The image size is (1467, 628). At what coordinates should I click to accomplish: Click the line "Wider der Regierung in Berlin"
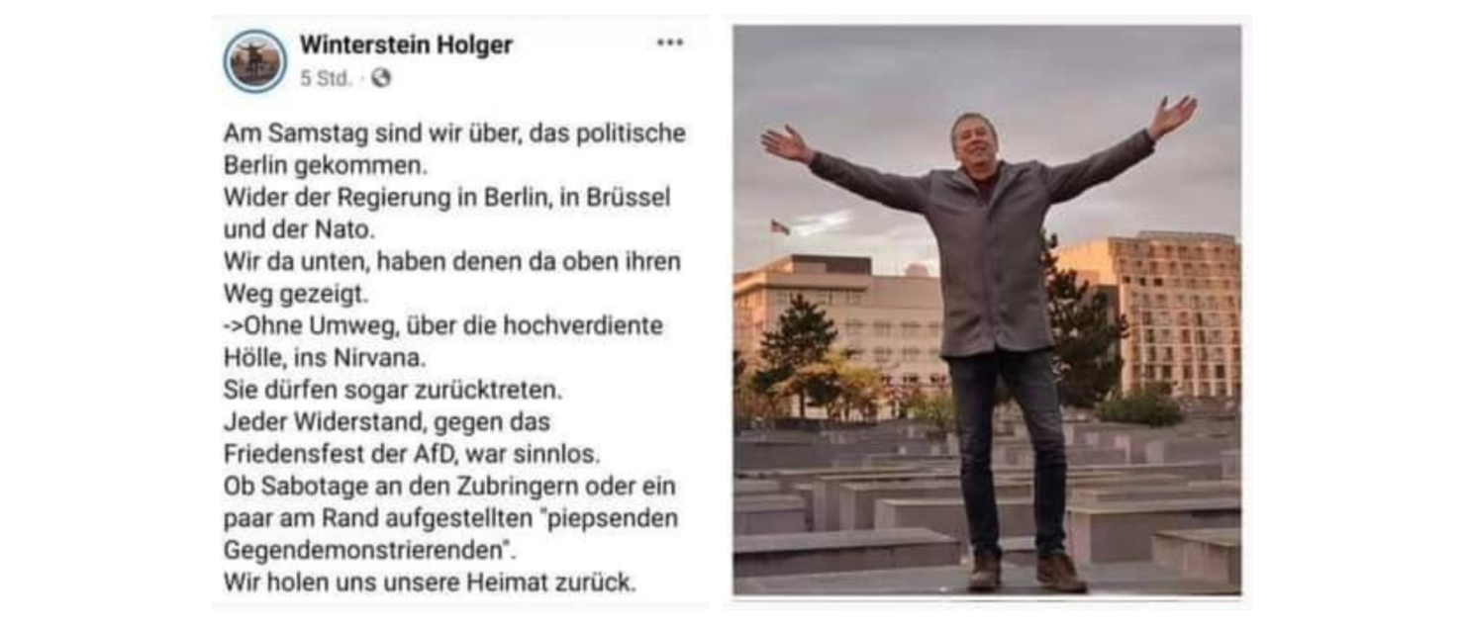[x=446, y=197]
